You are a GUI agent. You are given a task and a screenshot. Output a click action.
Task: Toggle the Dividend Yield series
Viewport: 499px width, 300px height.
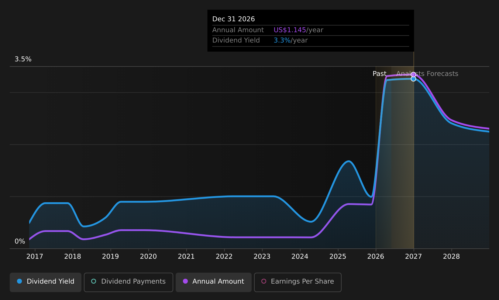(46, 282)
